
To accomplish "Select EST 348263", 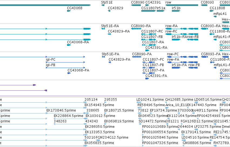I will tap(60, 122).
